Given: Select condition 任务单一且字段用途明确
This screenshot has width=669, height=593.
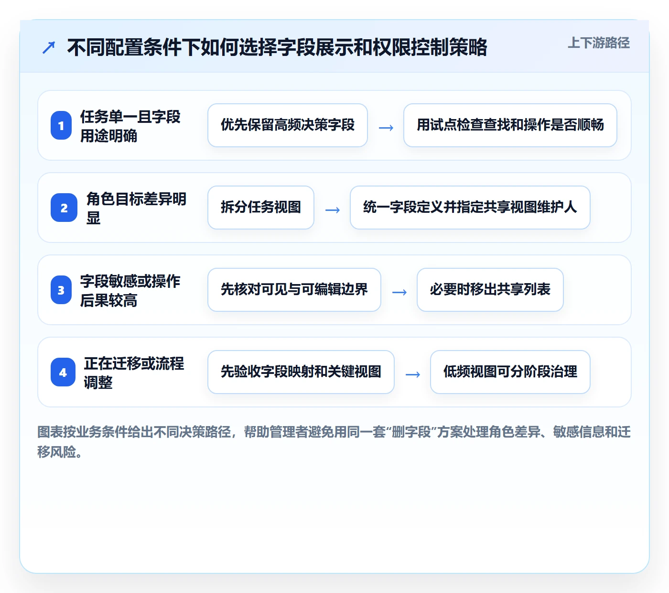Looking at the screenshot, I should point(130,126).
